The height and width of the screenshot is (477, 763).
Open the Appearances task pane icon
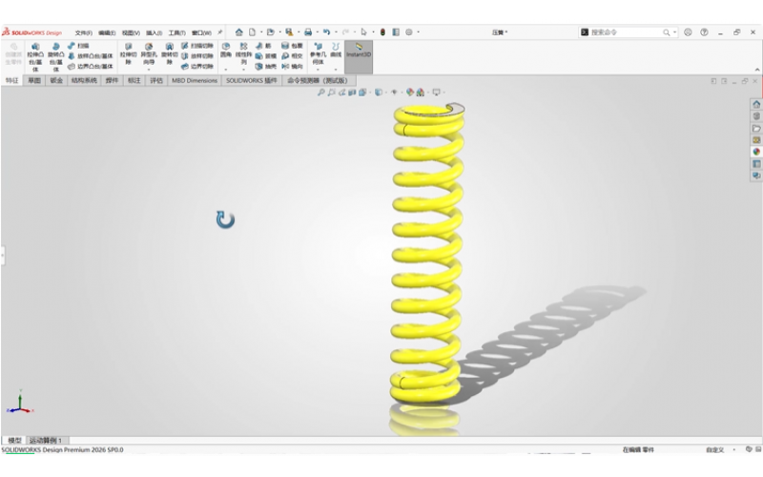click(756, 152)
